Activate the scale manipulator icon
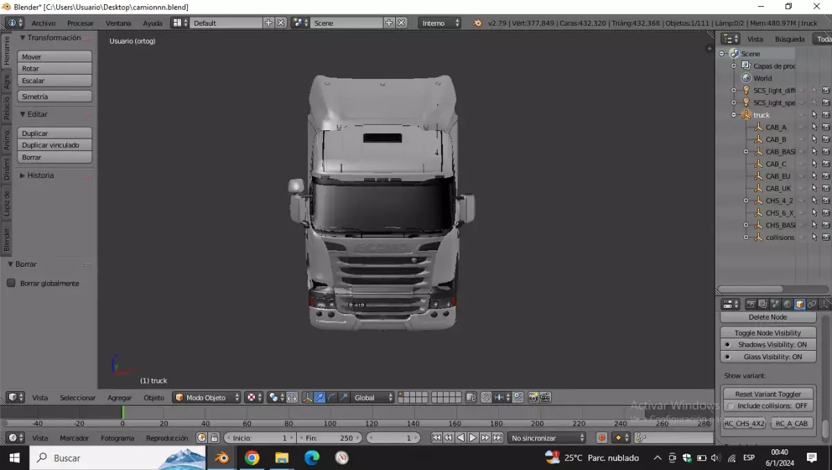Viewport: 832px width, 470px height. tap(343, 397)
